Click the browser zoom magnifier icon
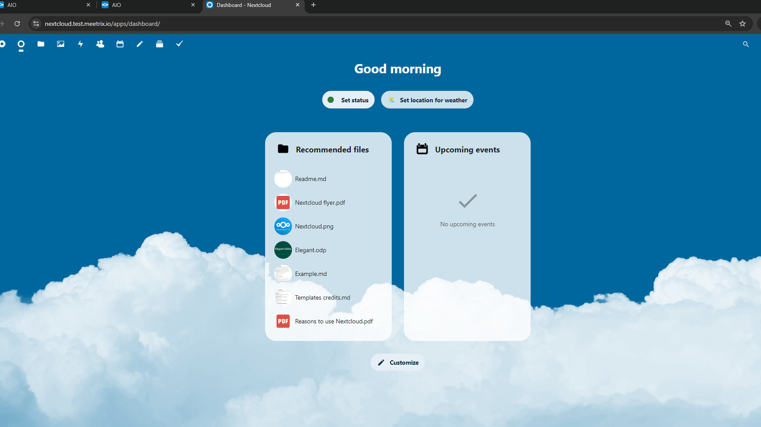This screenshot has height=427, width=761. click(x=728, y=23)
